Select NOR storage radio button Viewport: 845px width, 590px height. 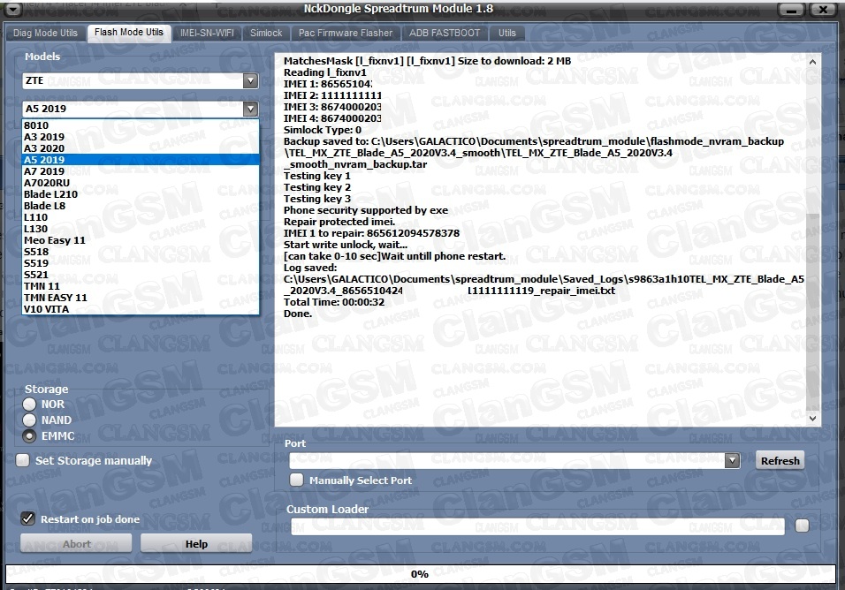(29, 405)
